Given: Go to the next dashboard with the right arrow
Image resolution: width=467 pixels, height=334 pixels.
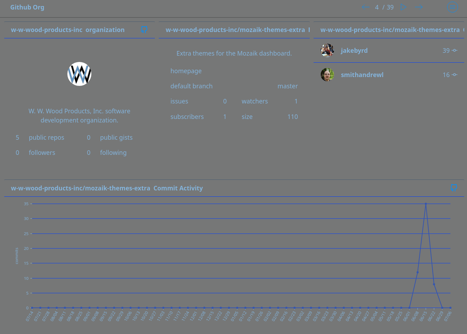Looking at the screenshot, I should pyautogui.click(x=419, y=7).
